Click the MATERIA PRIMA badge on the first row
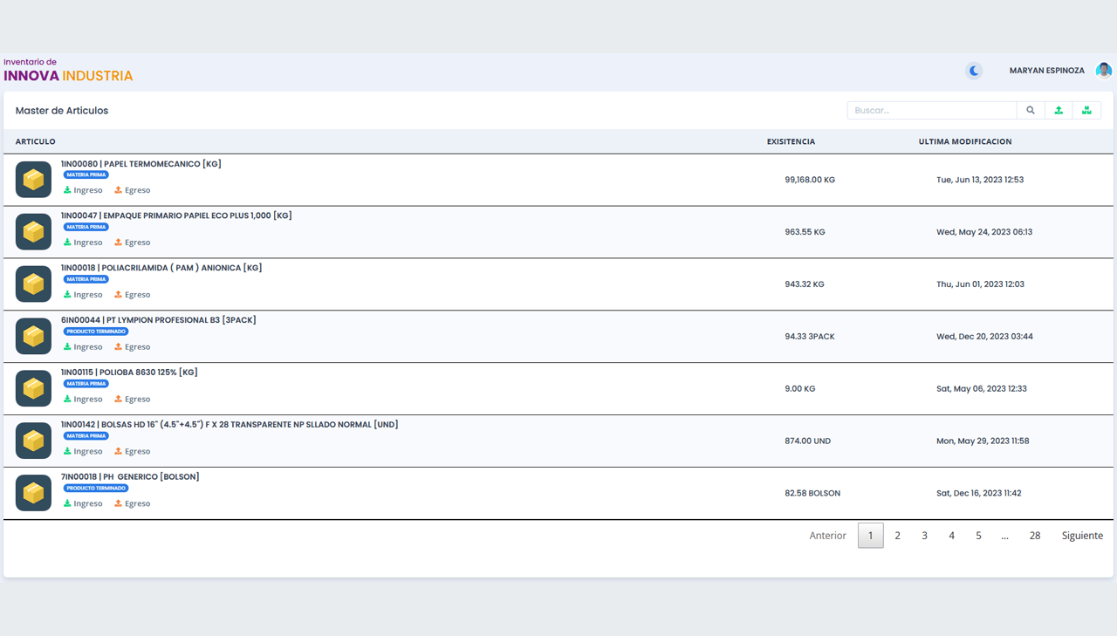This screenshot has height=636, width=1117. coord(86,174)
